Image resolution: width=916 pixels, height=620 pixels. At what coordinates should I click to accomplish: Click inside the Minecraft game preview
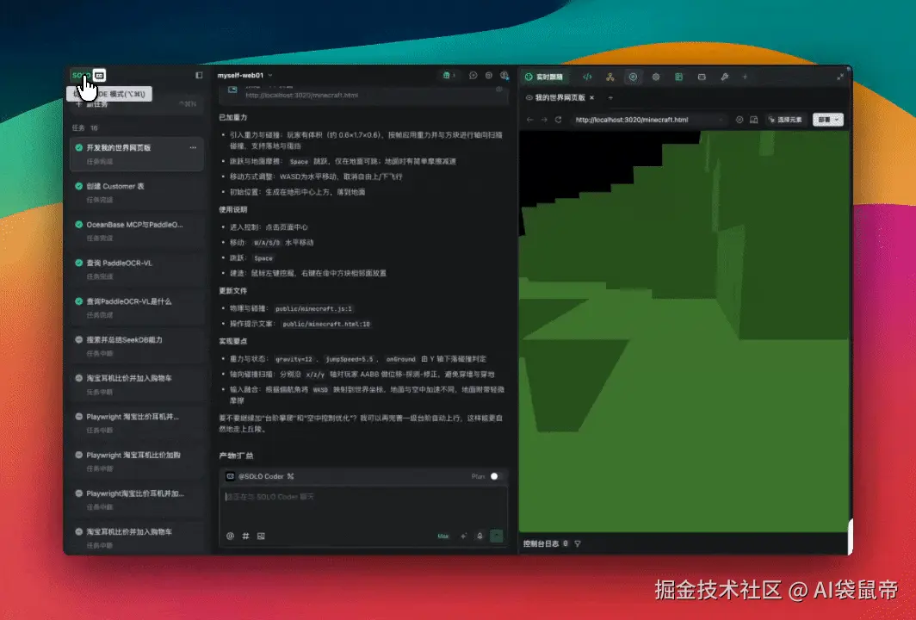684,332
